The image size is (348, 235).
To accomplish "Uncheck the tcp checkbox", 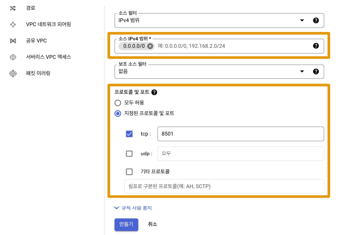I will (x=129, y=134).
